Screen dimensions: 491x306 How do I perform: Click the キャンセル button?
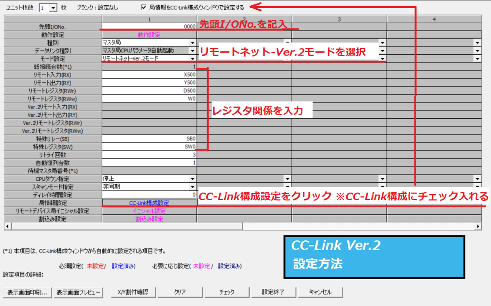click(320, 292)
